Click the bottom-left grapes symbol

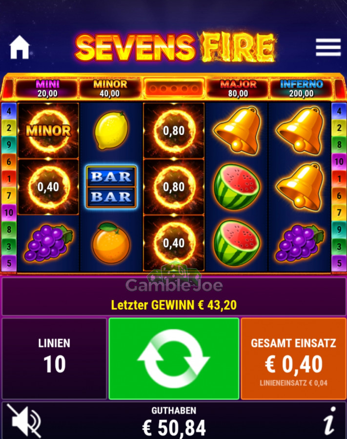tap(48, 243)
